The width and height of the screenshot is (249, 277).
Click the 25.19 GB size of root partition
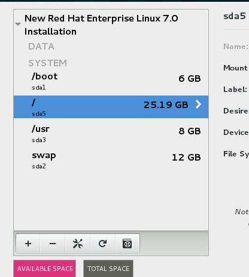point(166,105)
